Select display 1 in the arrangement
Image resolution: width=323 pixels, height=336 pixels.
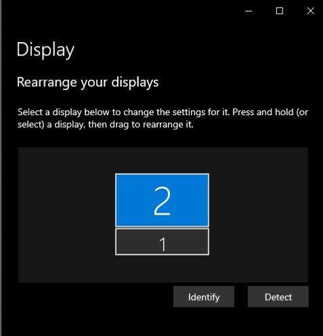[x=162, y=242]
